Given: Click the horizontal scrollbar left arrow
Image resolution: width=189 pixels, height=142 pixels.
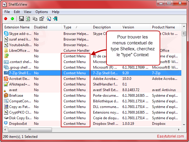Looking at the screenshot, I should (x=5, y=130).
